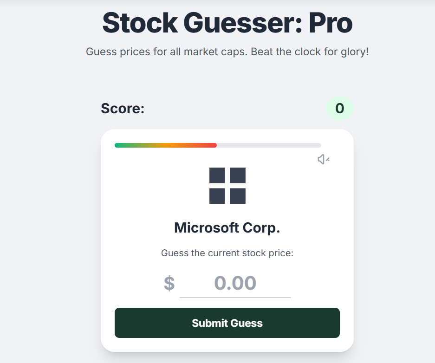Click the green score badge showing 0
The width and height of the screenshot is (435, 363).
(x=339, y=109)
